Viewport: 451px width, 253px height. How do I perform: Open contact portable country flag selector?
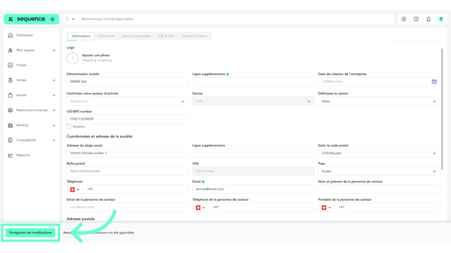326,207
